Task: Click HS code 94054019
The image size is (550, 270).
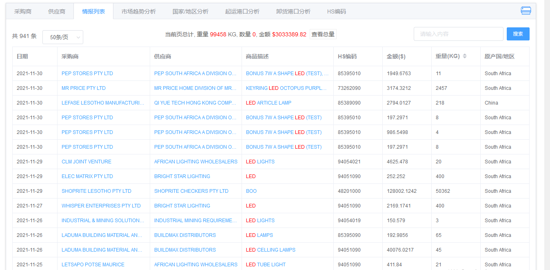Action: pos(349,221)
